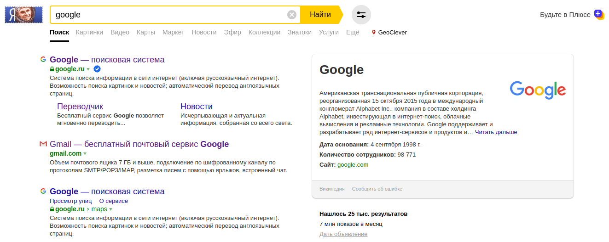The image size is (609, 242).
Task: Click Сообщить об ошибке link
Action: point(377,189)
